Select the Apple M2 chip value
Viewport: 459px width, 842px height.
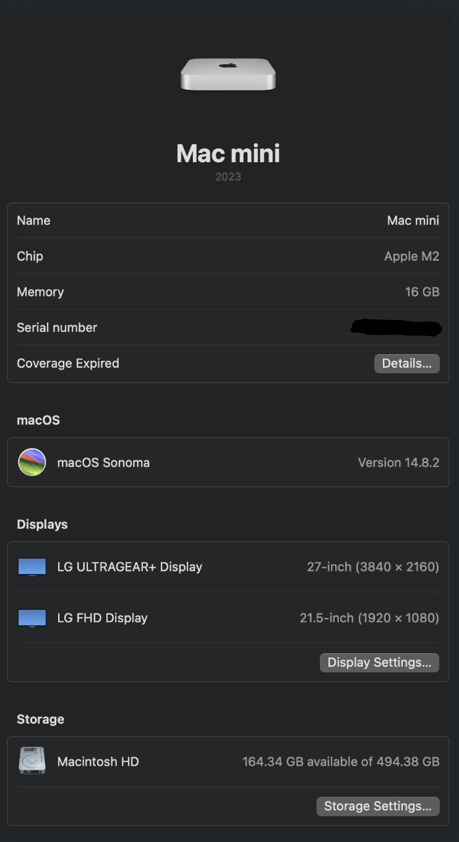pyautogui.click(x=412, y=256)
